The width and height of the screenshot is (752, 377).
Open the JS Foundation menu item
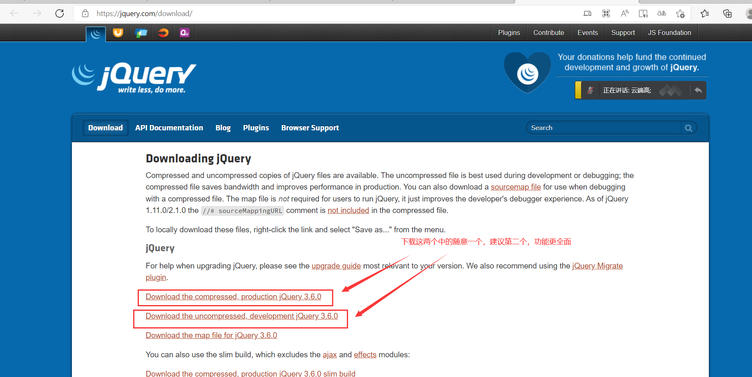[669, 32]
